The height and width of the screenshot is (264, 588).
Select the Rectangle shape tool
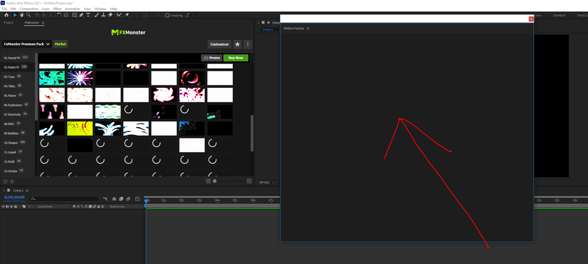click(x=75, y=15)
